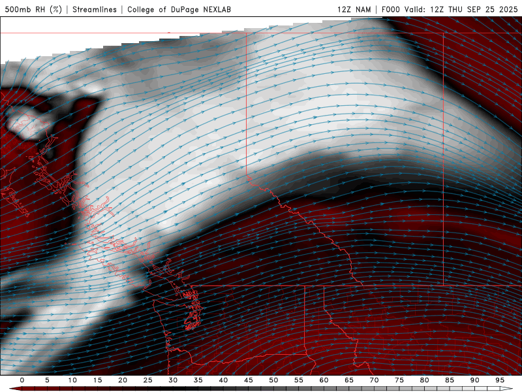Viewport: 522px width, 392px height.
Task: Click "Valid: 12Z THU SEP 25 2025" text
Action: pyautogui.click(x=461, y=9)
